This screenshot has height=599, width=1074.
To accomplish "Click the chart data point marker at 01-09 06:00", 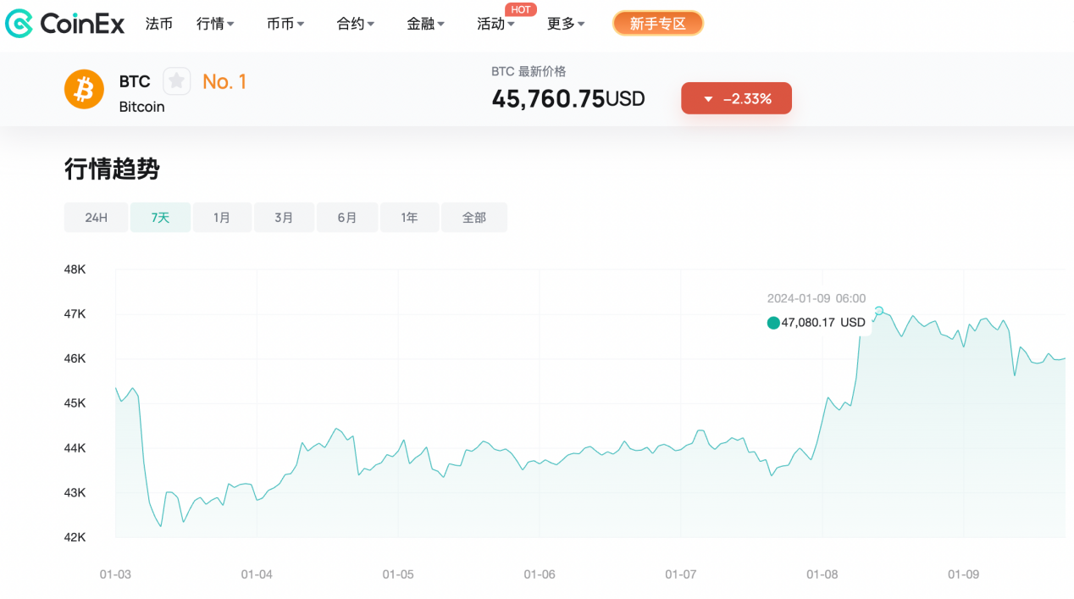I will tap(879, 311).
